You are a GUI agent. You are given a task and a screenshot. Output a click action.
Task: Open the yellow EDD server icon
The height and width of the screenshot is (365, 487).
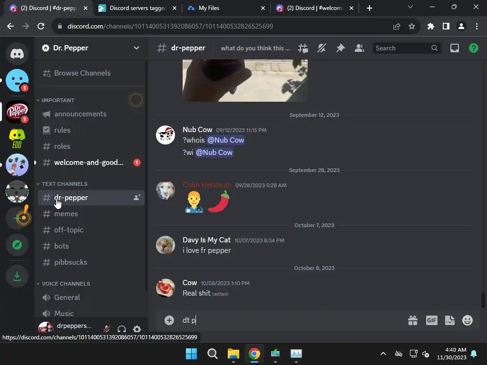coord(17,138)
